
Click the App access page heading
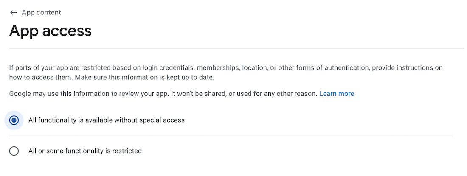coord(51,31)
